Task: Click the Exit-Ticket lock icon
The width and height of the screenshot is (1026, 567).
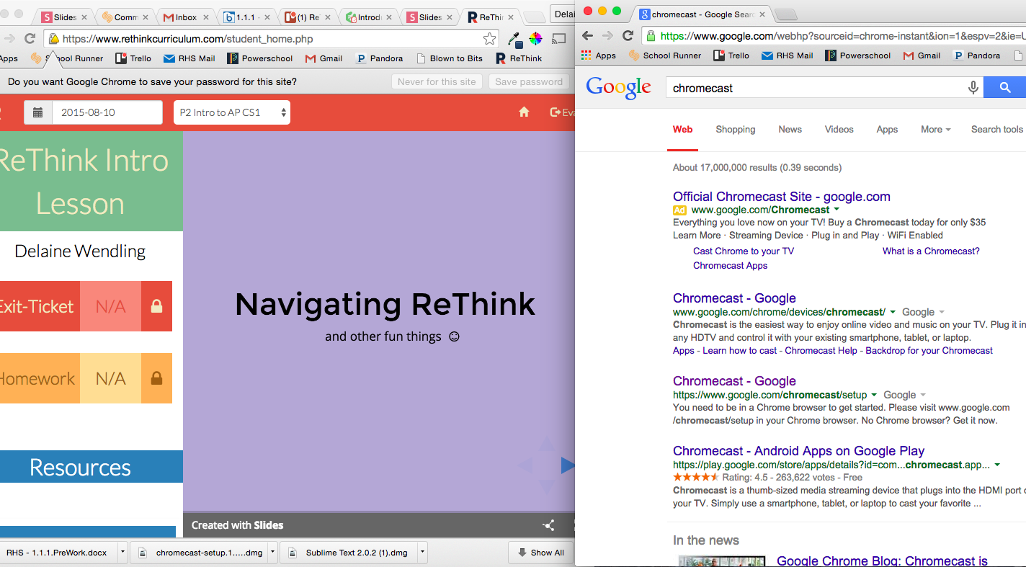Action: coord(156,306)
